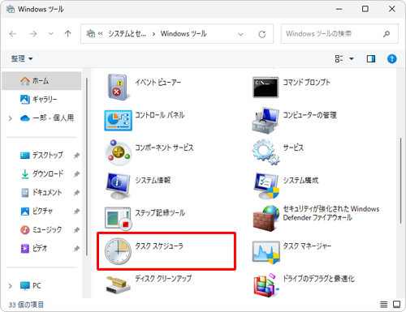Screen dimensions: 406x312
Task: Click the Windows ツールの検索 field
Action: point(339,34)
